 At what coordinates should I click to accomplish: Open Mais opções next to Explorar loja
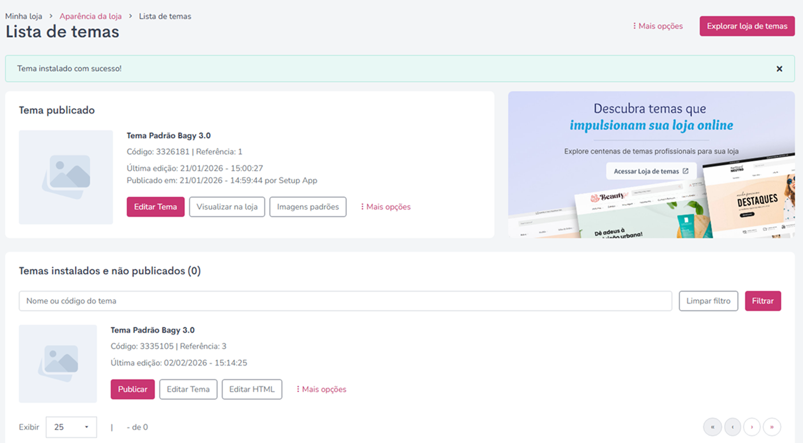point(657,26)
